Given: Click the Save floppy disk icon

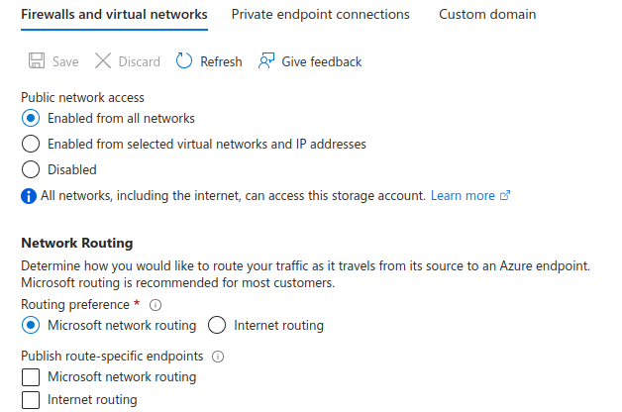Looking at the screenshot, I should 37,61.
